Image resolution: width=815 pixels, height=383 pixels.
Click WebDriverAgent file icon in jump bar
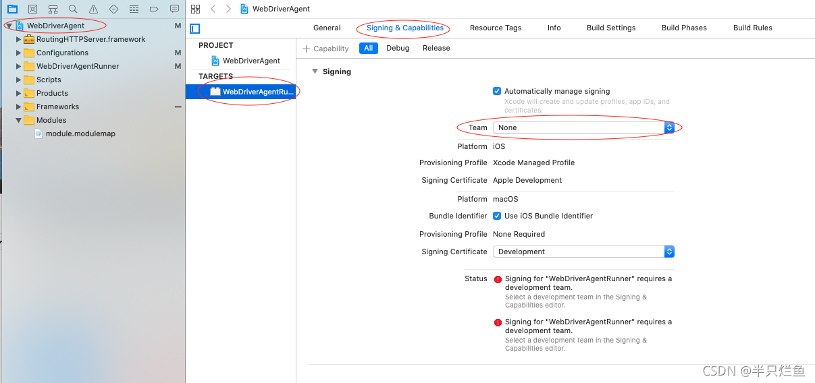tap(244, 9)
